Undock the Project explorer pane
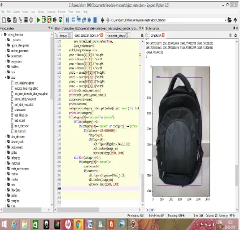Image resolution: width=241 pixels, height=230 pixels. point(49,28)
